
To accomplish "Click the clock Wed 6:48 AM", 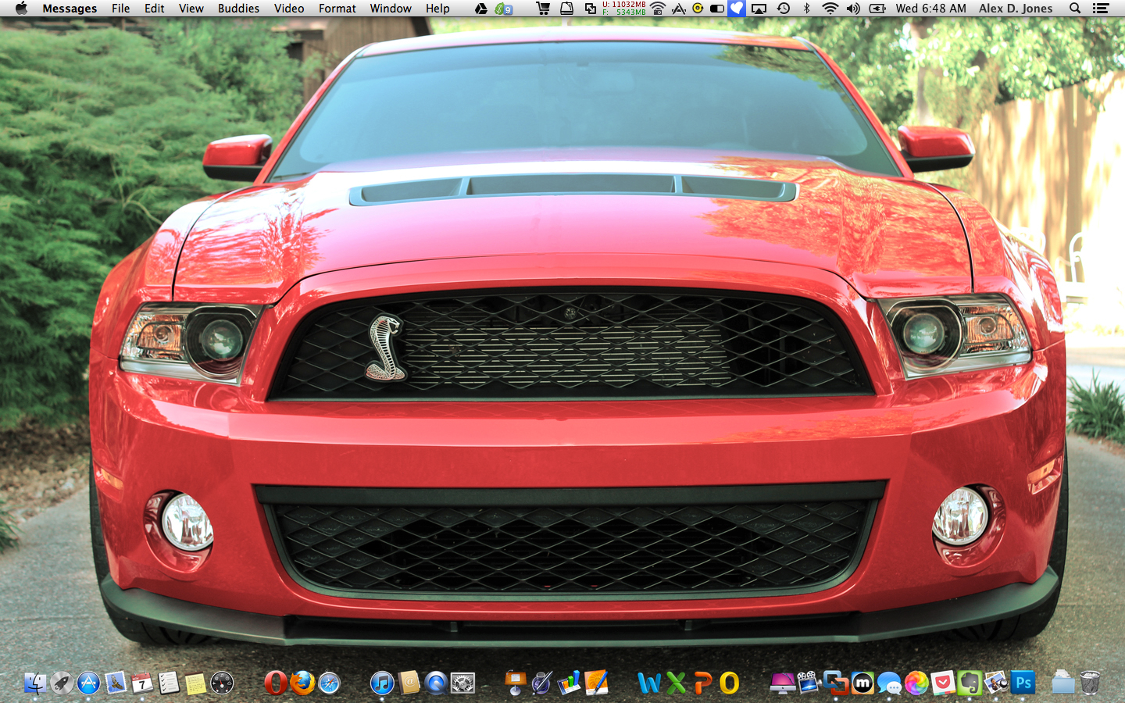I will 930,9.
